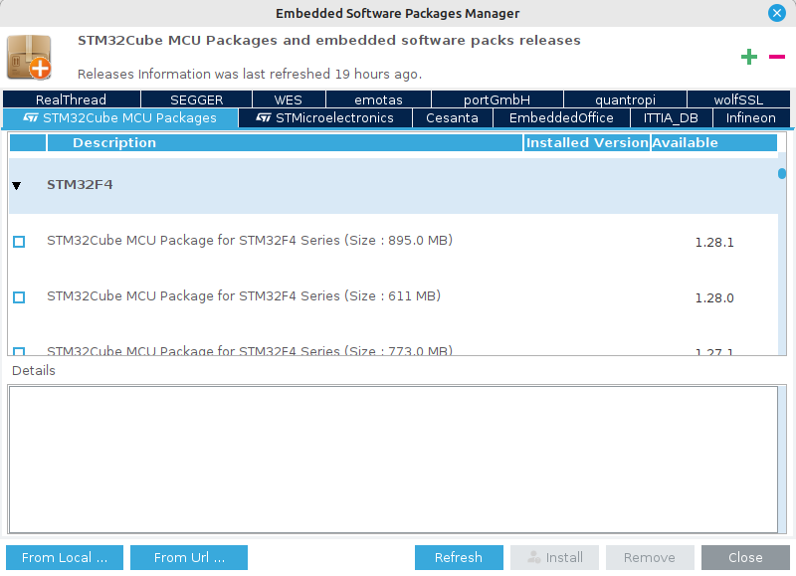Open the STMicroelectronics tab
The image size is (796, 576).
pyautogui.click(x=325, y=118)
